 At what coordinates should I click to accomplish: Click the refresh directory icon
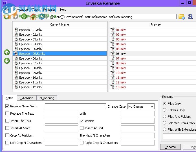[41, 17]
